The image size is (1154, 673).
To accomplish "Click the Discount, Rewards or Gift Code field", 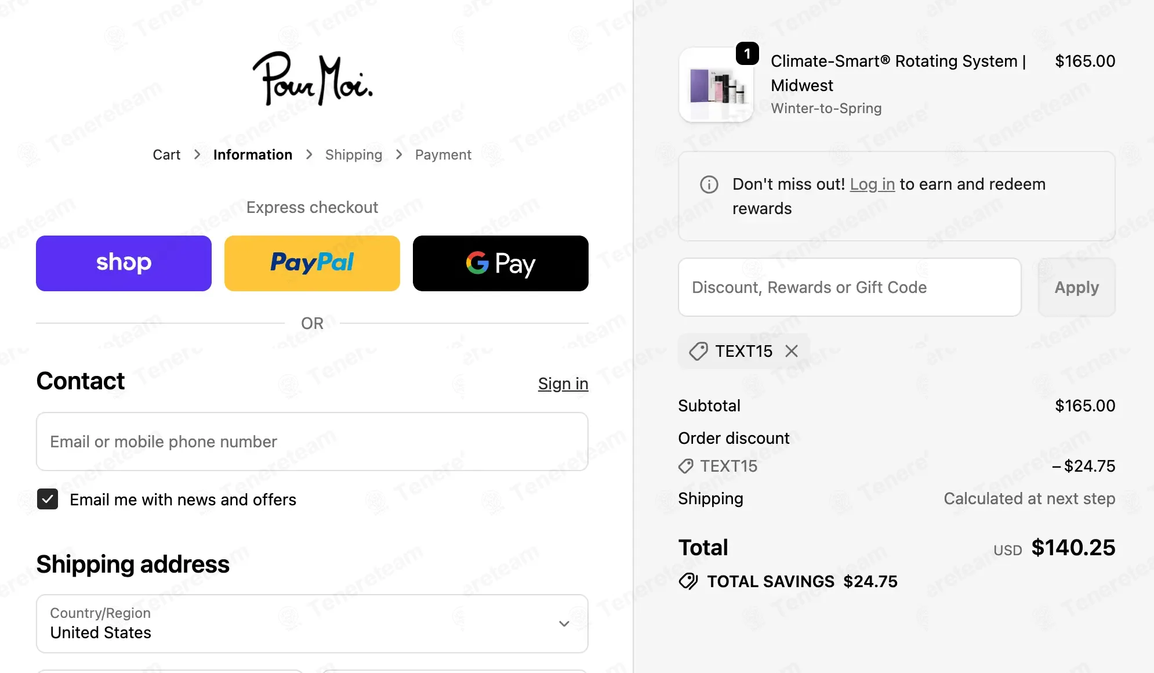I will (x=850, y=287).
